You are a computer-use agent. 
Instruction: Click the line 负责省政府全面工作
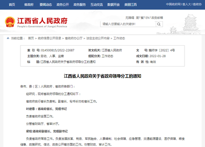[x=40, y=116]
